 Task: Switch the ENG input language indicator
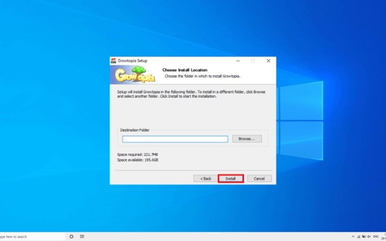376,237
